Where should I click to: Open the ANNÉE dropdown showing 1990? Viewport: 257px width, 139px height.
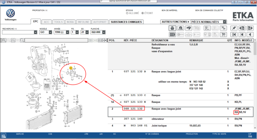(x=67, y=32)
